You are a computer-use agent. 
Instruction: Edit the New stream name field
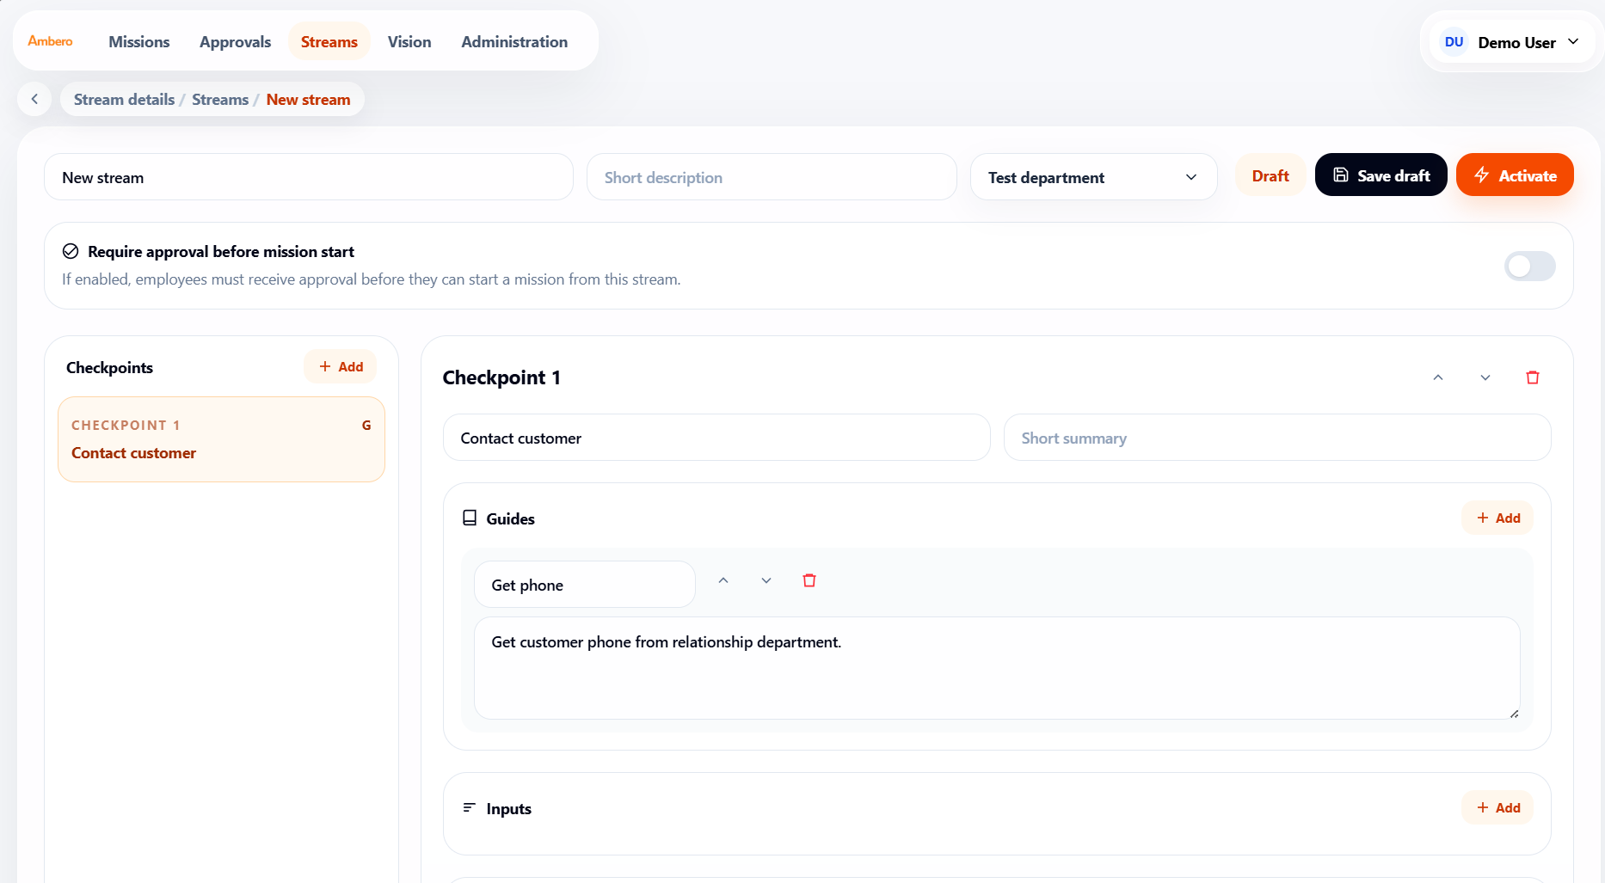[x=309, y=177]
